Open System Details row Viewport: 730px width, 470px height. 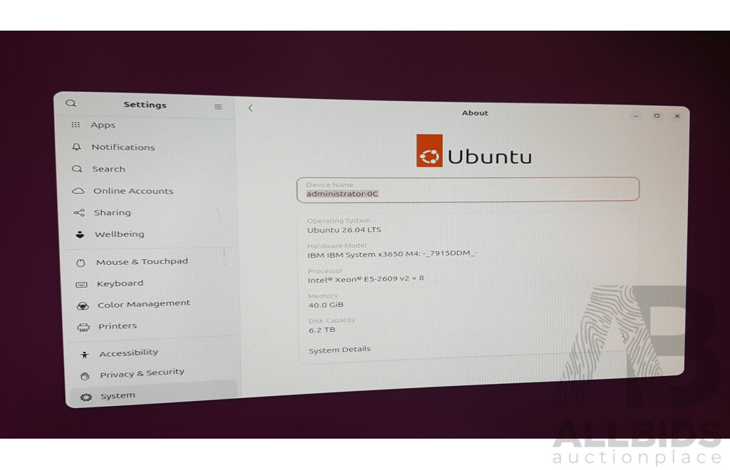point(468,345)
